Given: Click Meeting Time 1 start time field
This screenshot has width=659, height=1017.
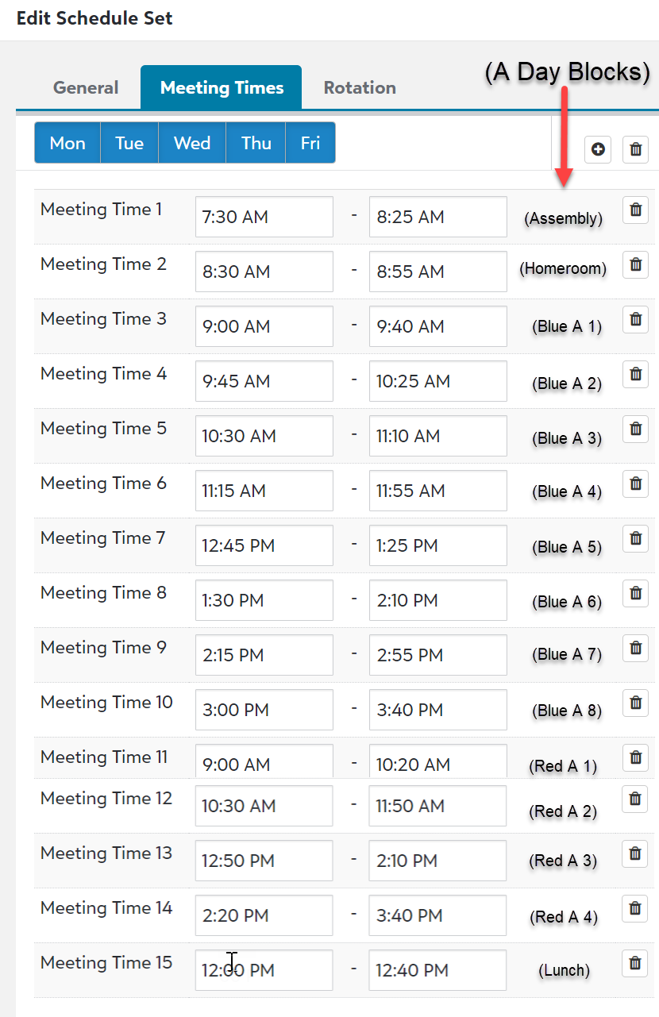Looking at the screenshot, I should tap(264, 217).
